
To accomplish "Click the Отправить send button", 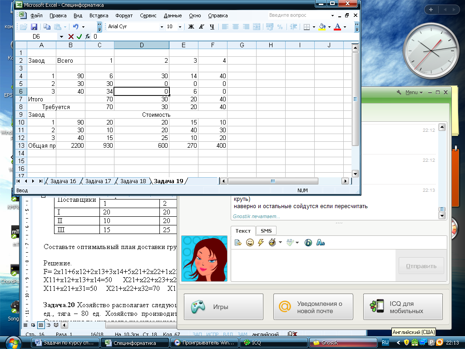I will pos(421,266).
